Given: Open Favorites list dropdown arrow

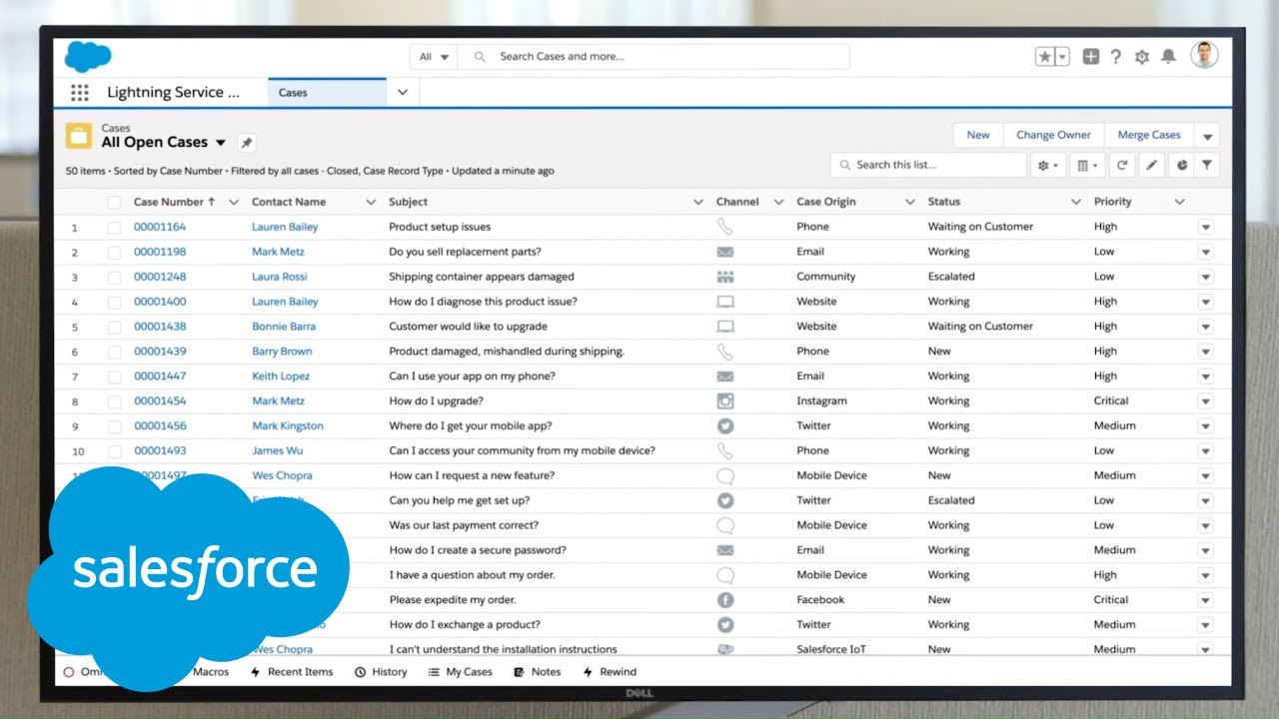Looking at the screenshot, I should point(1062,57).
